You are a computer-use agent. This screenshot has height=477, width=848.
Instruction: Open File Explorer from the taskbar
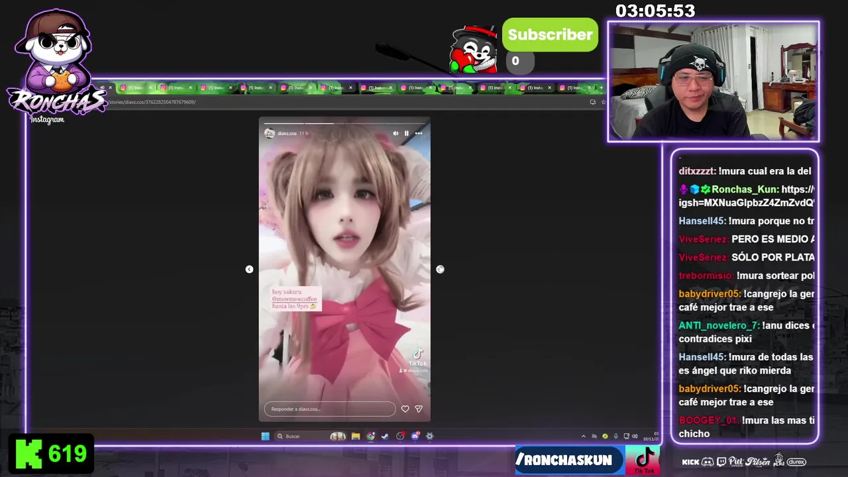pyautogui.click(x=356, y=436)
